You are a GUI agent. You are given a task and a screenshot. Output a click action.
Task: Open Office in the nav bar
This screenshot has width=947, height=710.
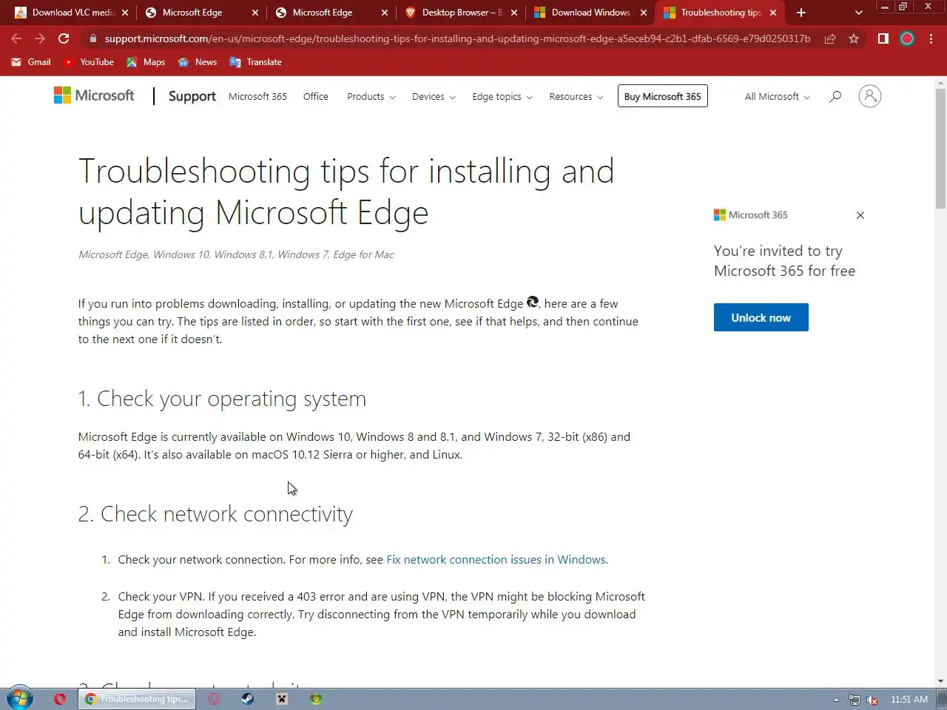pyautogui.click(x=316, y=97)
